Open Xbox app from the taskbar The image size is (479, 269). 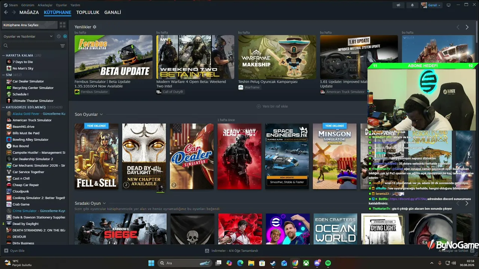point(306,263)
